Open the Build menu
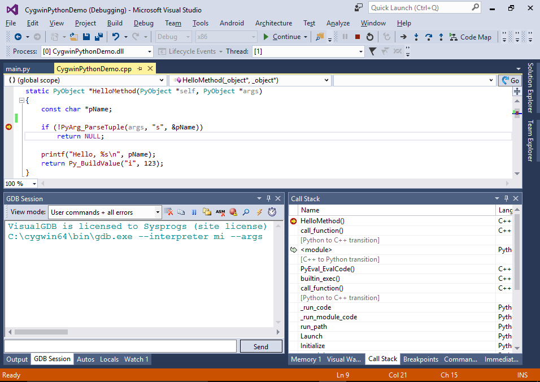This screenshot has width=540, height=382. (115, 23)
